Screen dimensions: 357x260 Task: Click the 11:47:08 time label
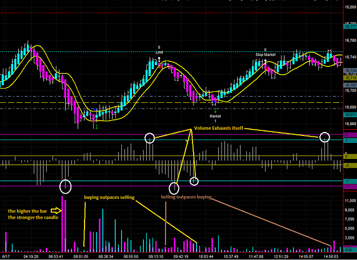pyautogui.click(x=256, y=257)
